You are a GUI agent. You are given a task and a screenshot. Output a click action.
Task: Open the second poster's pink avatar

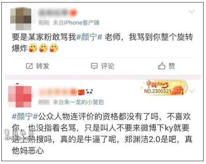click(20, 96)
